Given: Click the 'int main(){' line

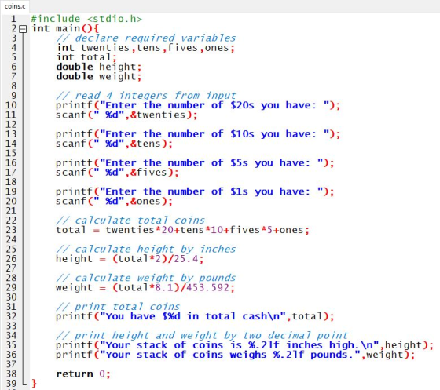Looking at the screenshot, I should 65,28.
